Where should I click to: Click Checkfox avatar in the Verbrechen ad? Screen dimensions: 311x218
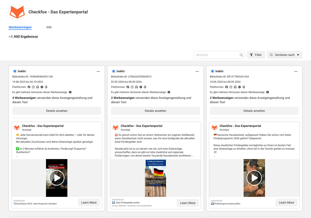pyautogui.click(x=115, y=128)
